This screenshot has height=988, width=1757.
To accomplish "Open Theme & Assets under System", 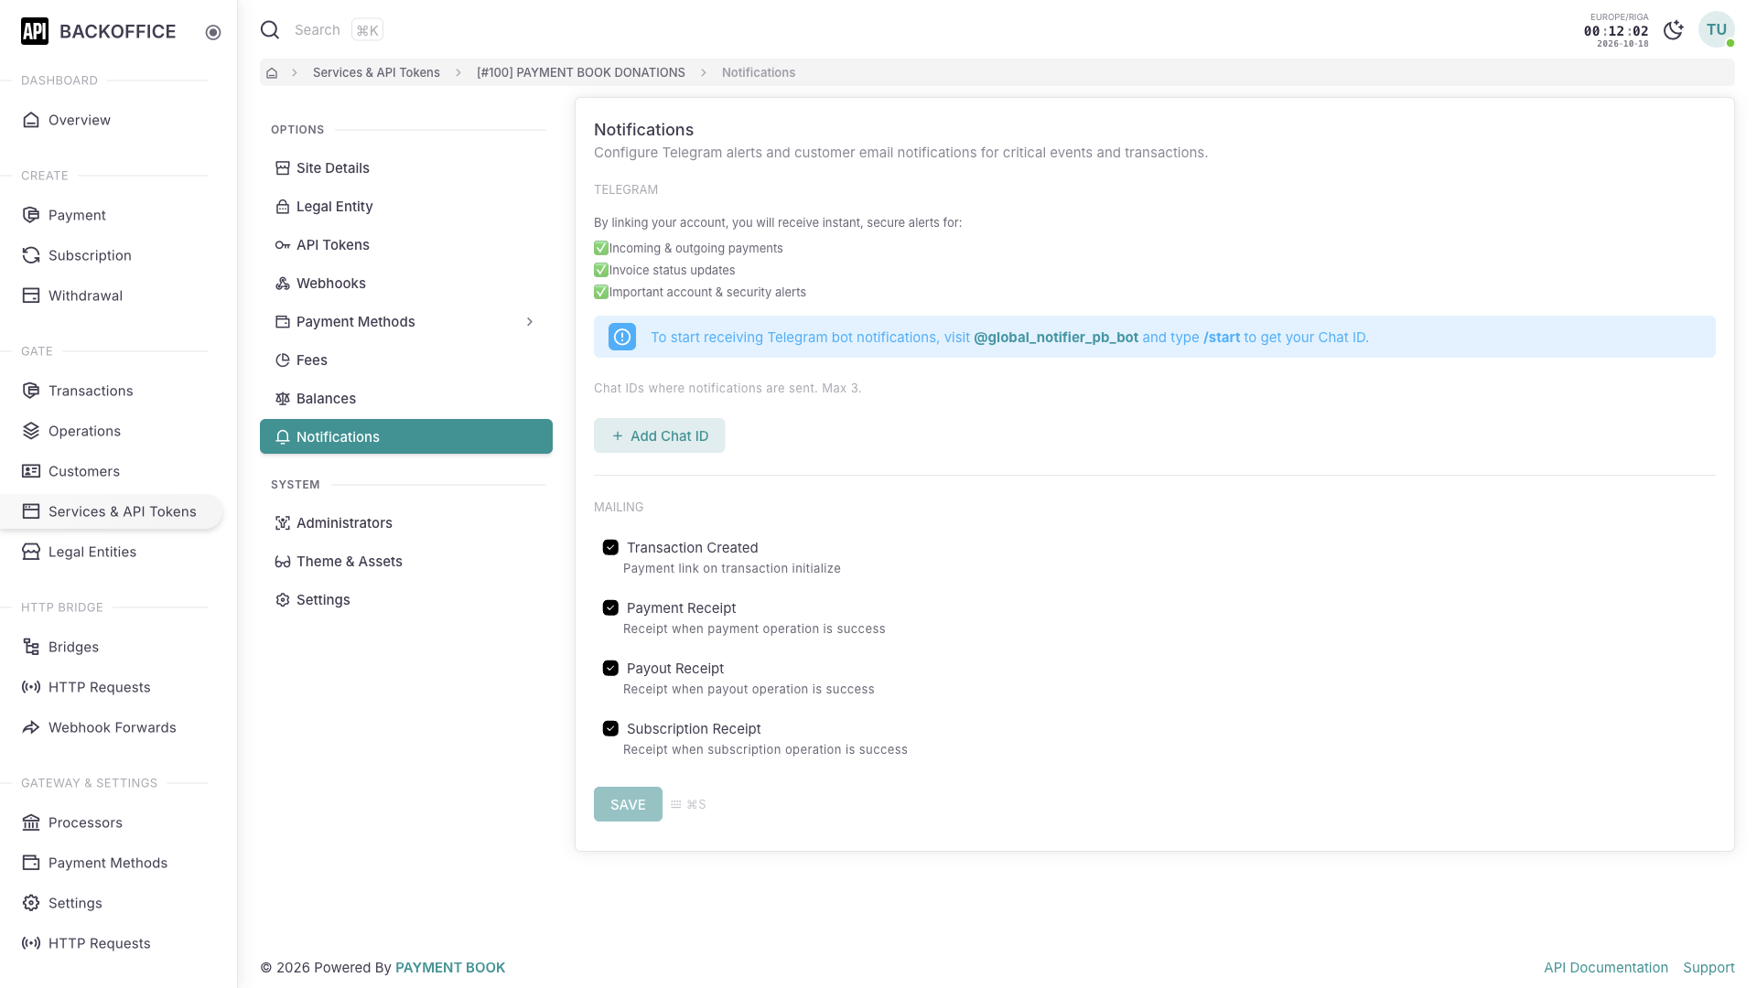I will (406, 562).
